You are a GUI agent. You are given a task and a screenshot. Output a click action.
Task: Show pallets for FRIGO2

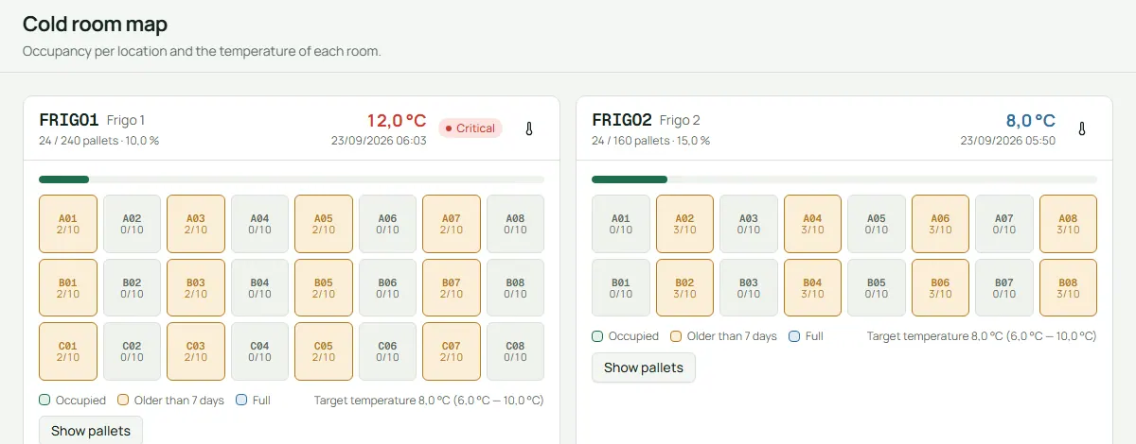pyautogui.click(x=644, y=367)
